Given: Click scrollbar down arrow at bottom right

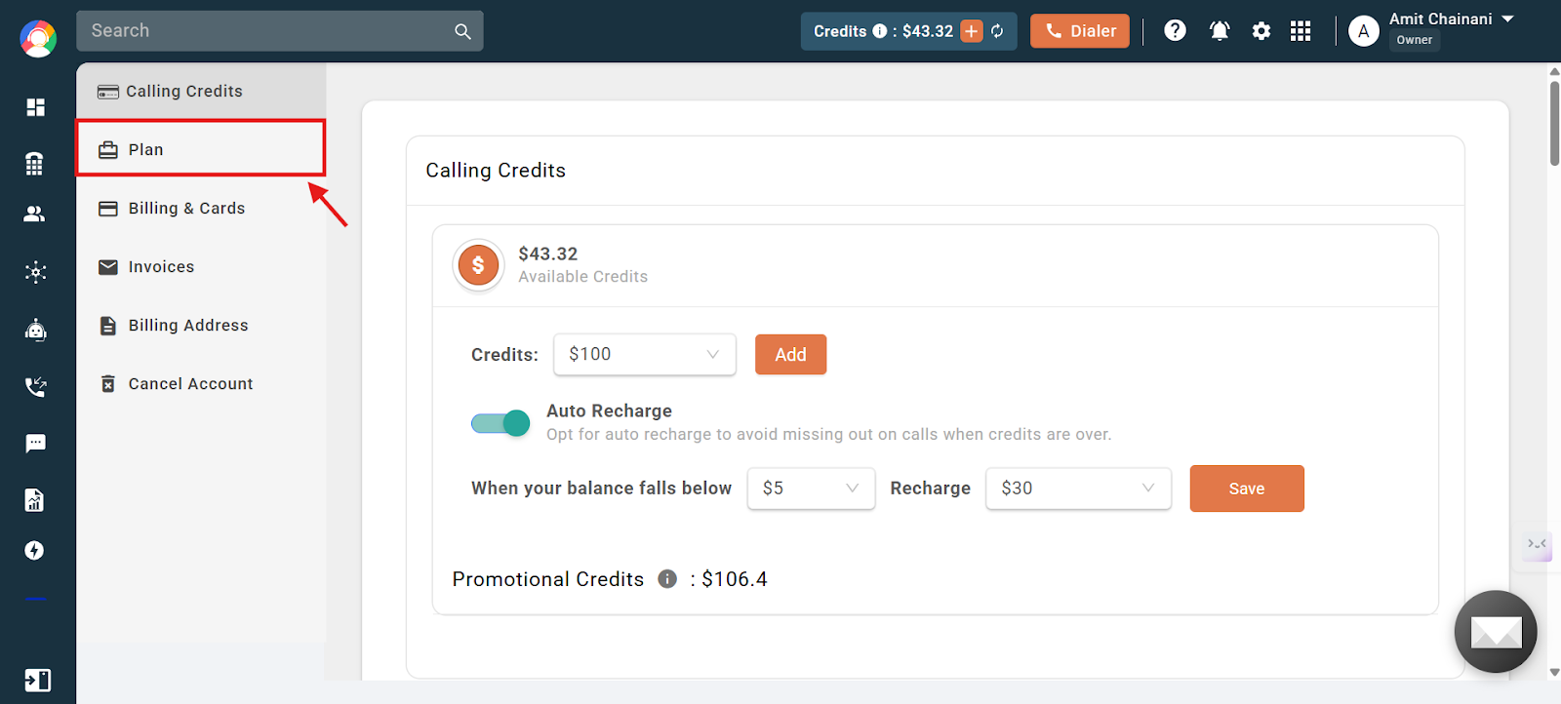Looking at the screenshot, I should click(1554, 672).
